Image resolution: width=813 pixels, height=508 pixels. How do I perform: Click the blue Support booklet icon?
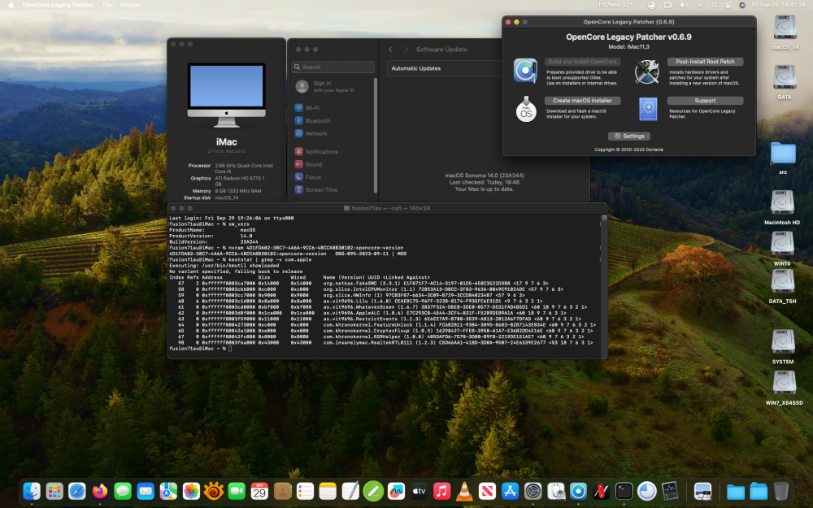648,109
